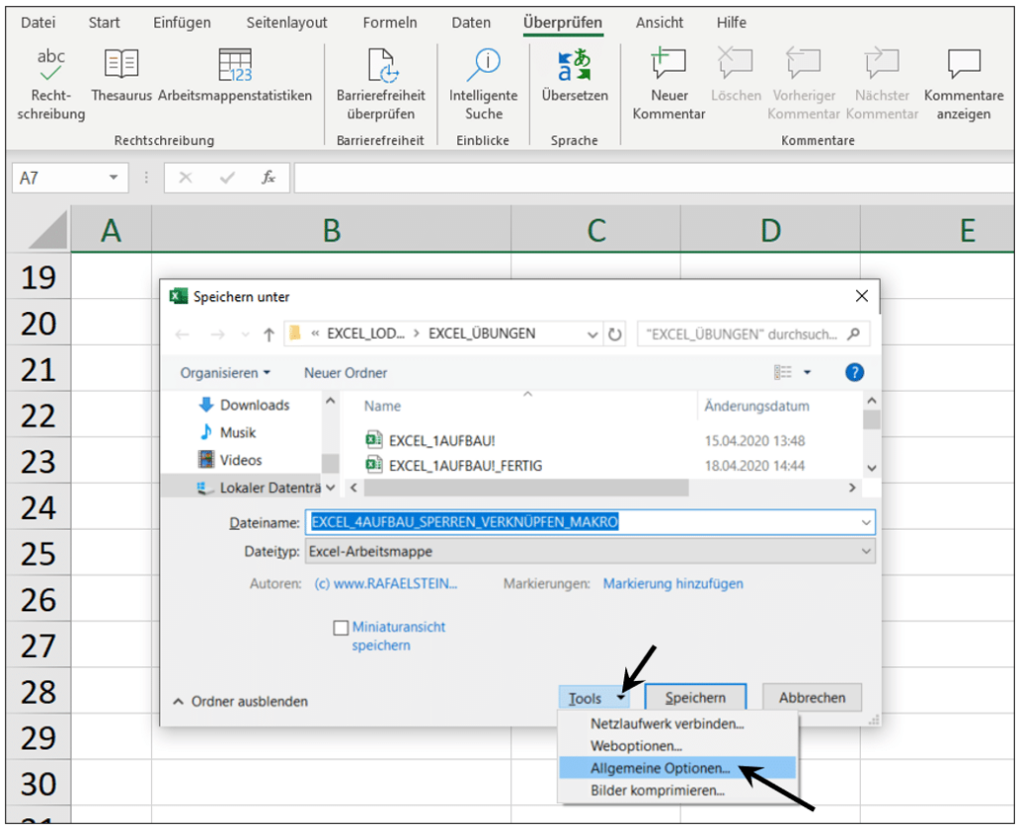
Task: Switch to the Formeln tab
Action: coord(390,23)
